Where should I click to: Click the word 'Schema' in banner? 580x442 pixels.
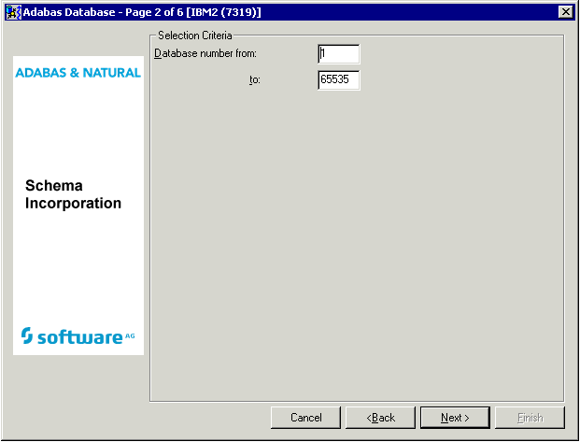click(x=54, y=186)
